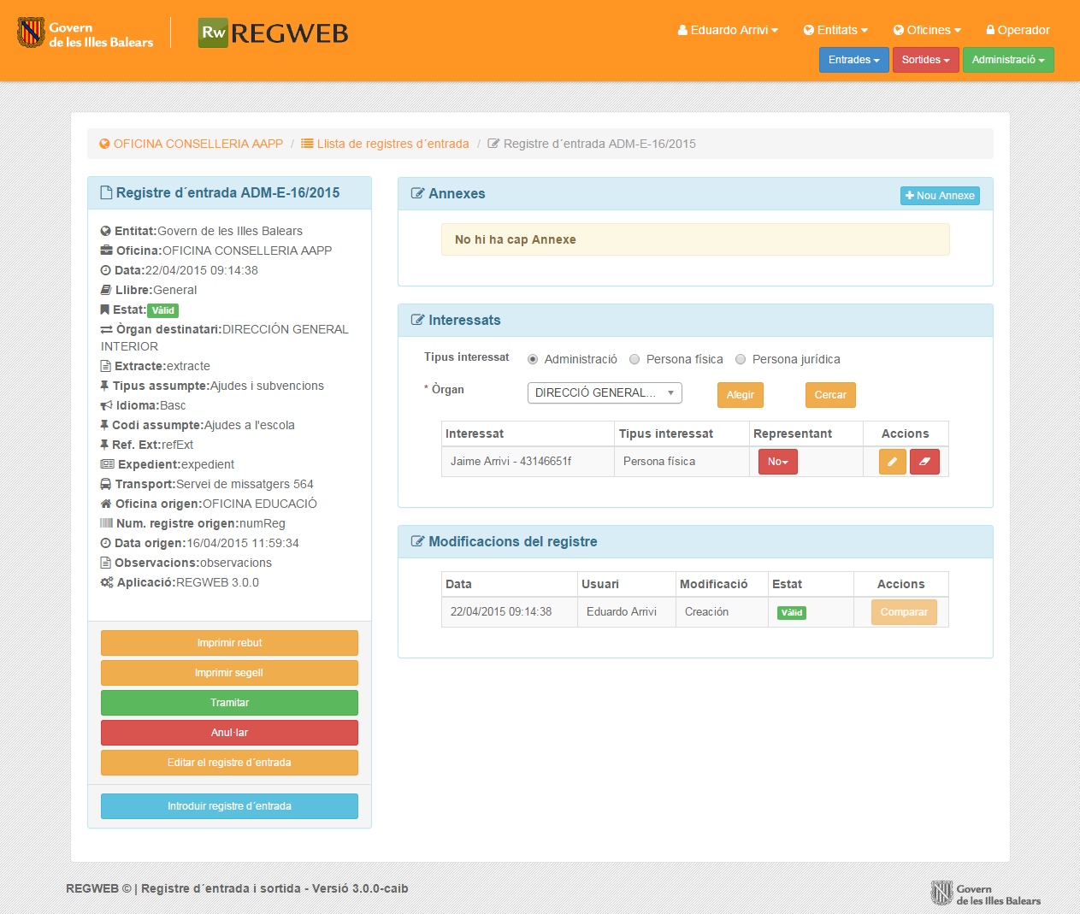
Task: Open the Òrgan dropdown showing DIRECCIÓ GENERAL
Action: tap(605, 392)
